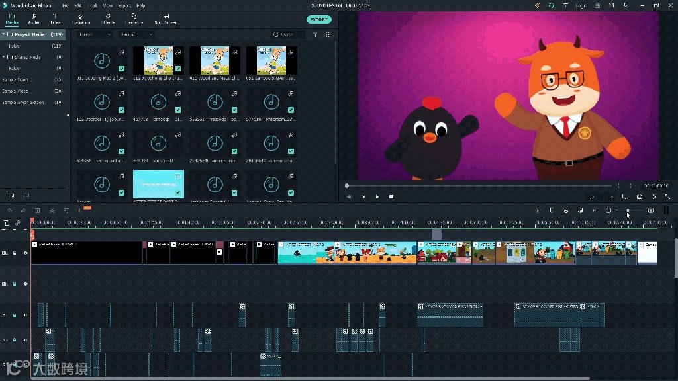Image resolution: width=678 pixels, height=381 pixels.
Task: Click delete folder icon below sidebar
Action: 26,195
